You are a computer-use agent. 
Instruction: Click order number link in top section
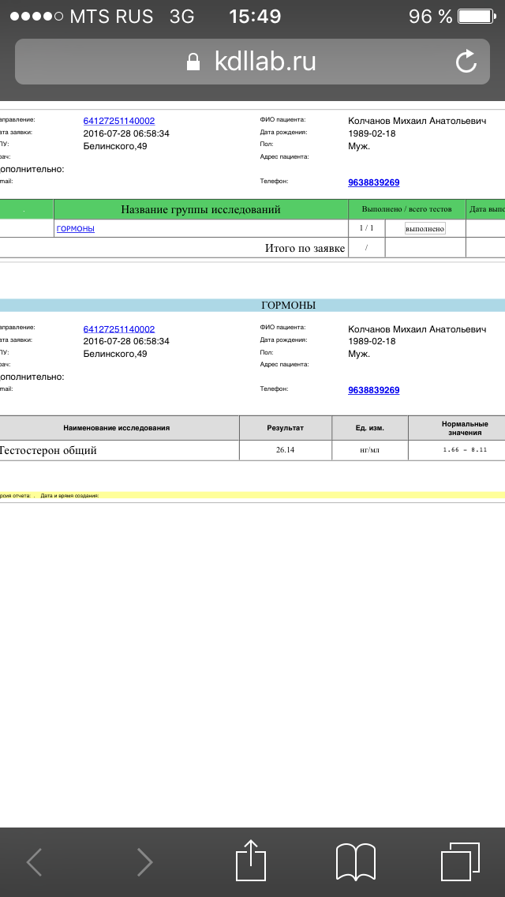tap(119, 121)
